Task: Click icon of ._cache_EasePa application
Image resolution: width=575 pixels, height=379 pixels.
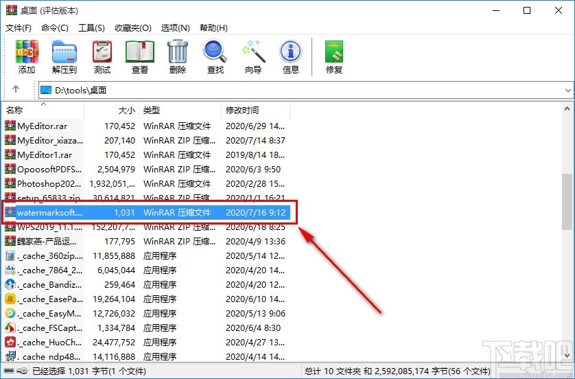Action: pos(10,299)
